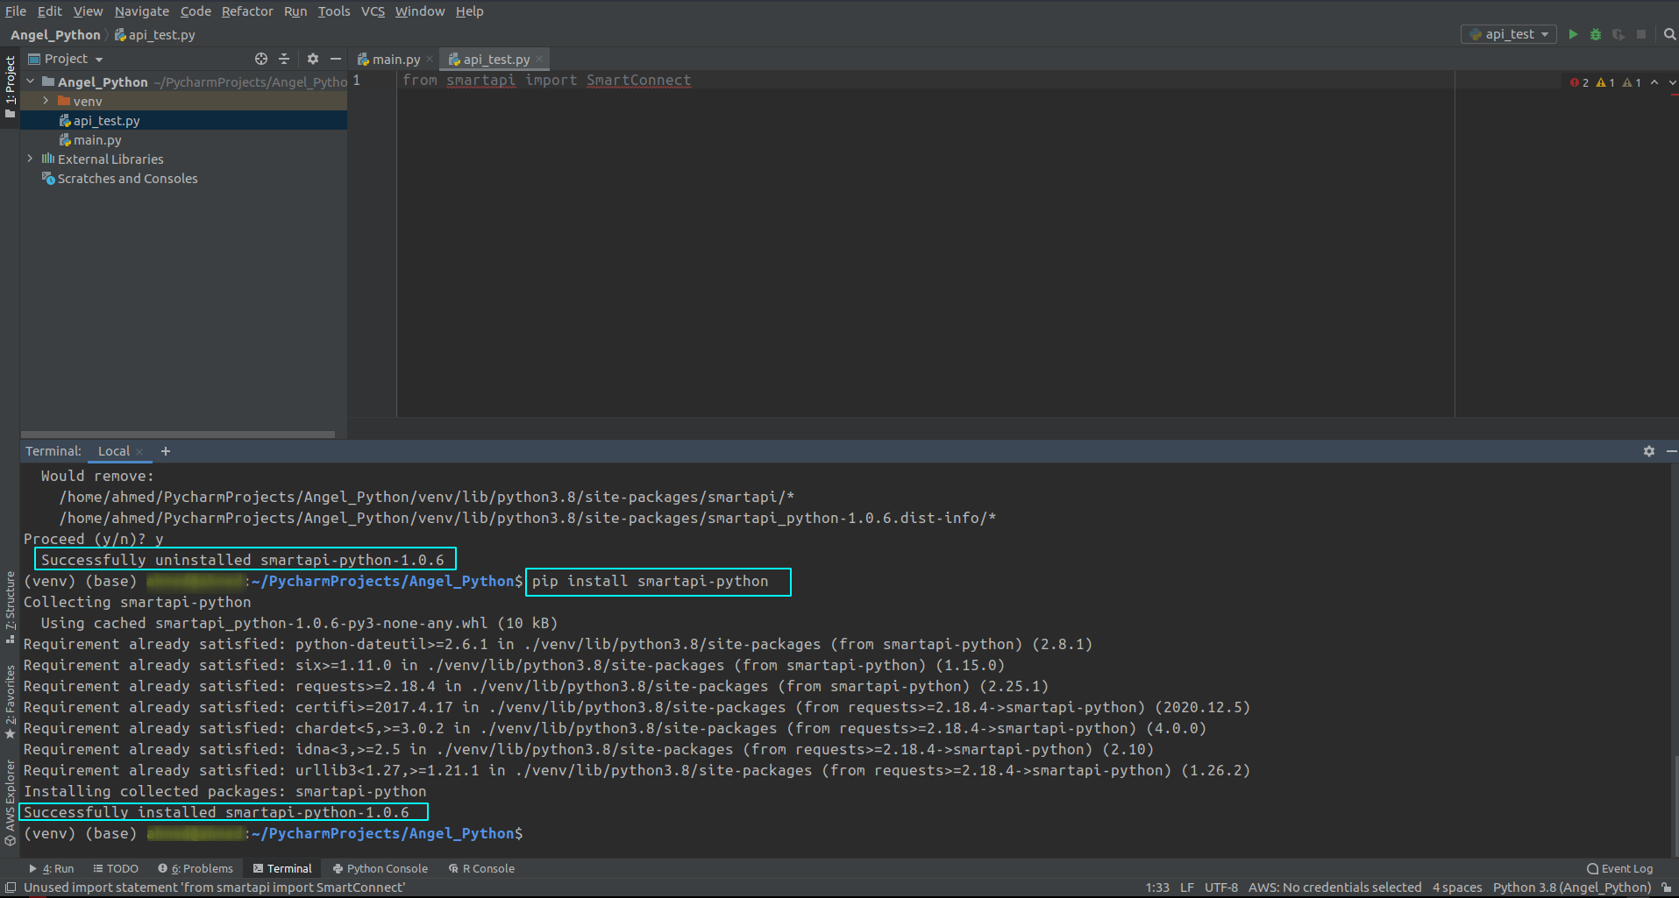Go to next highlighted error arrow
Image resolution: width=1679 pixels, height=898 pixels.
click(1672, 82)
